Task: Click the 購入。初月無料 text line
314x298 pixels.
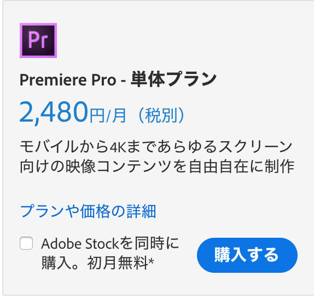Action: click(98, 263)
